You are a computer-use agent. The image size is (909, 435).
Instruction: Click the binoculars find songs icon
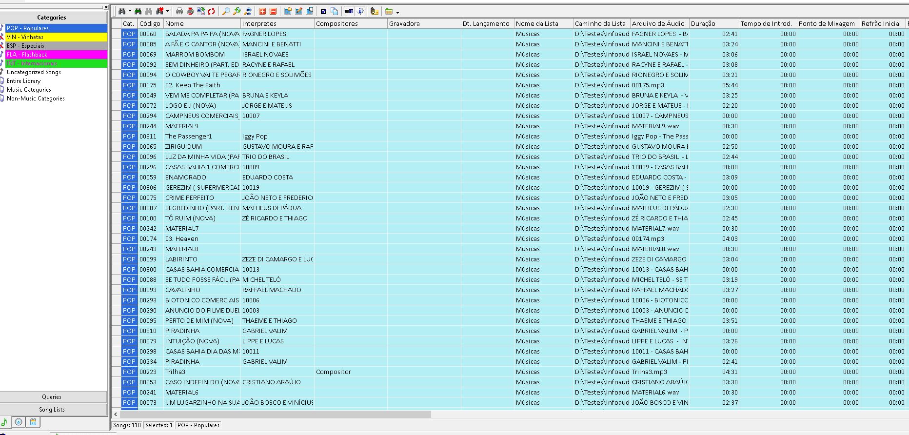coord(122,11)
